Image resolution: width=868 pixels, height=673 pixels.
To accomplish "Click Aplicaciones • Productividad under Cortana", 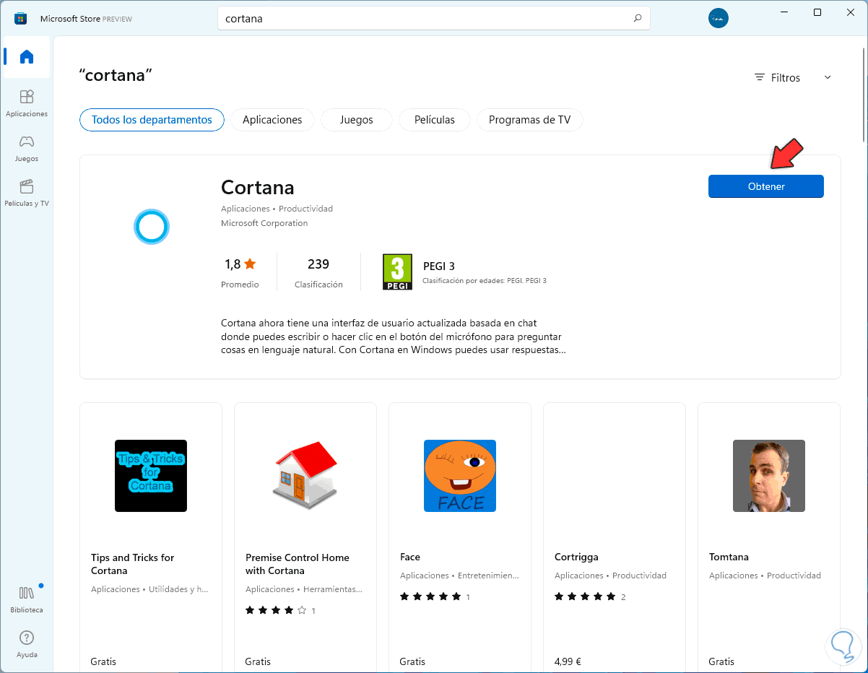I will point(277,209).
